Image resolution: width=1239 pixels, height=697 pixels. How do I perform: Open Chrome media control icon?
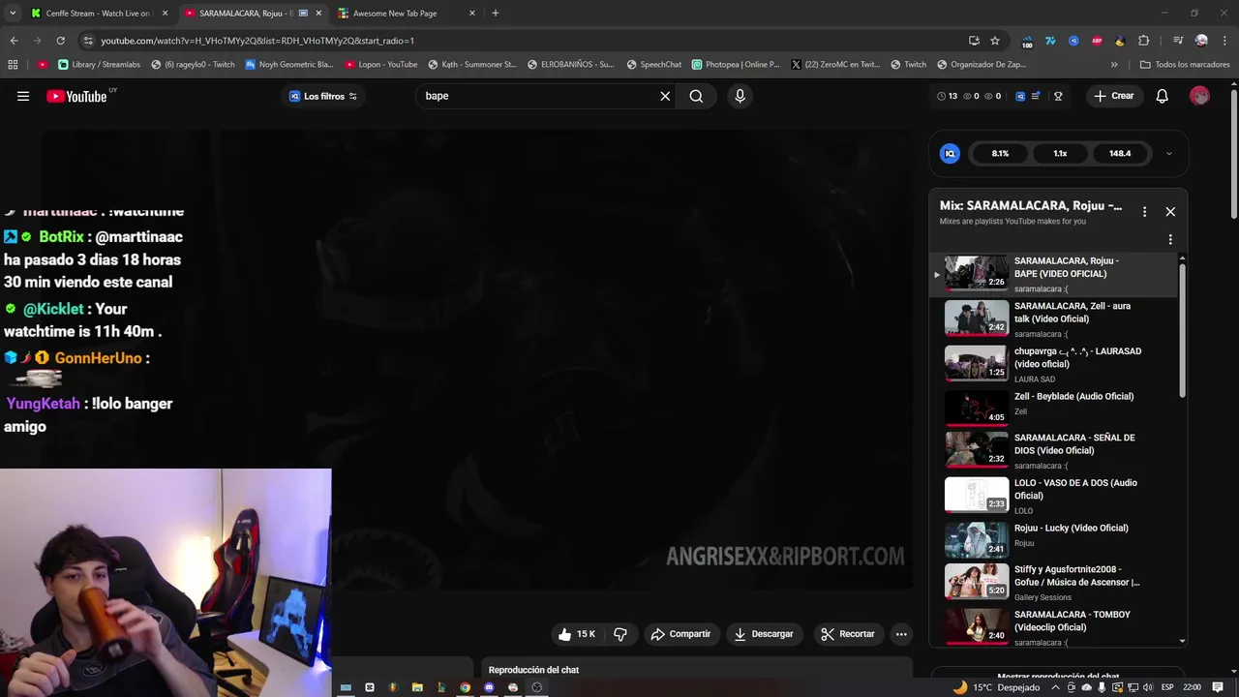[x=1178, y=41]
